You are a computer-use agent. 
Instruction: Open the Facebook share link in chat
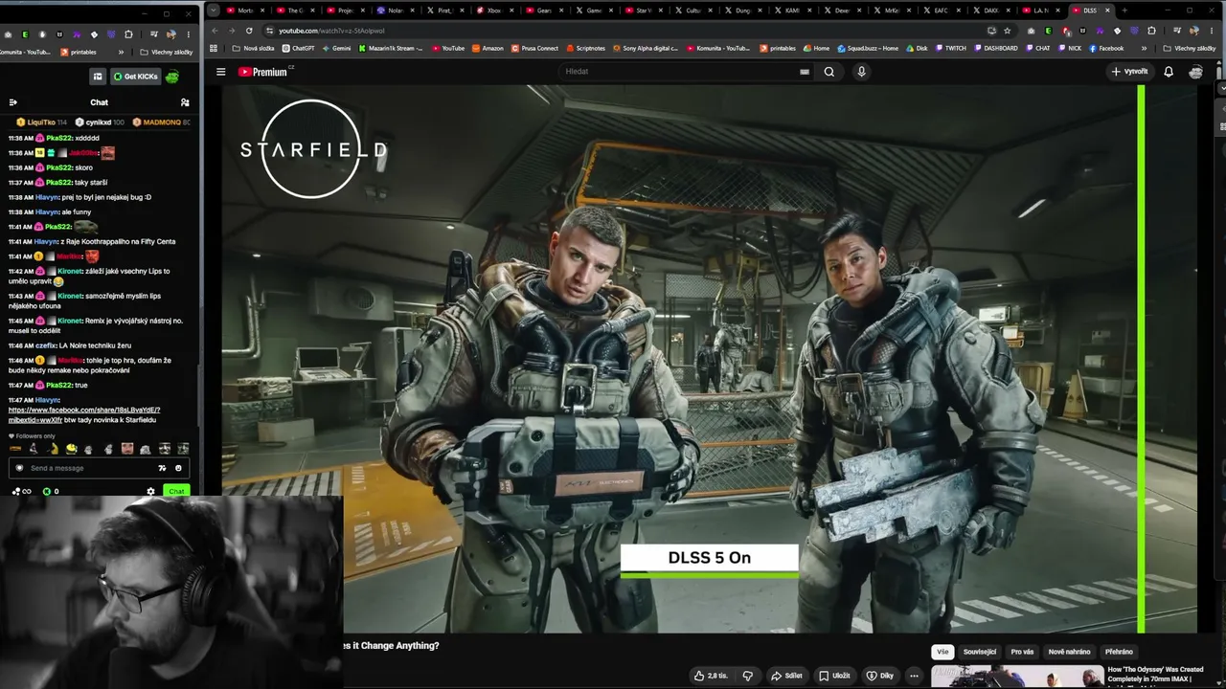point(83,414)
